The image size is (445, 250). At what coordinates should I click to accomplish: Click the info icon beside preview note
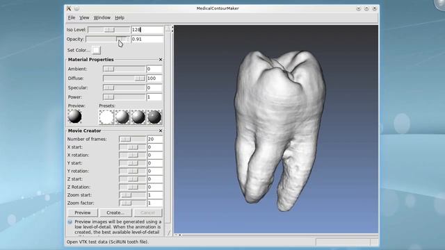click(70, 222)
